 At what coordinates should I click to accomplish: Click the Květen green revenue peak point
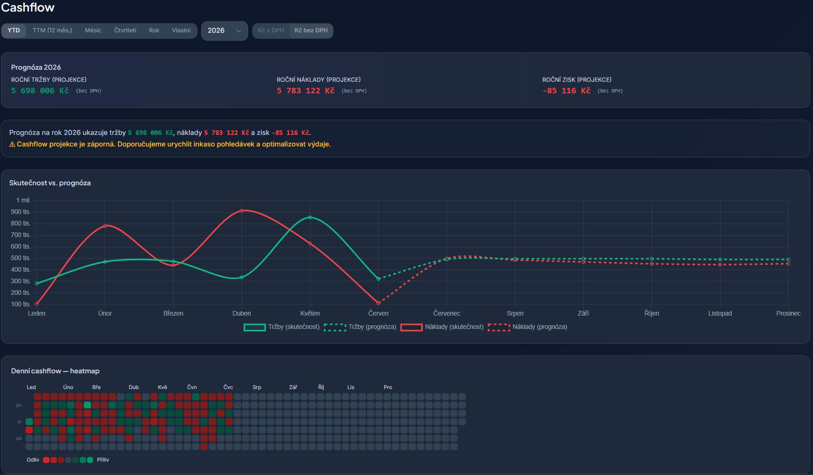pyautogui.click(x=310, y=217)
